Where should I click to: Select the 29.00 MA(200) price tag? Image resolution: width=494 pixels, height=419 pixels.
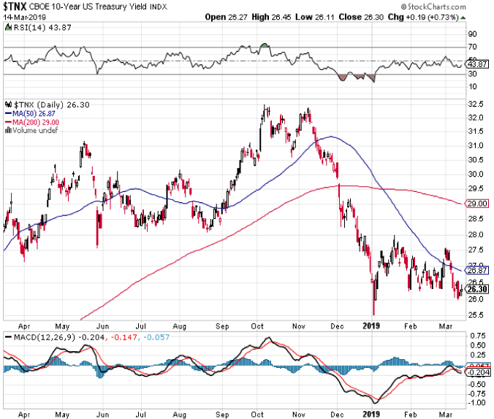pyautogui.click(x=476, y=203)
